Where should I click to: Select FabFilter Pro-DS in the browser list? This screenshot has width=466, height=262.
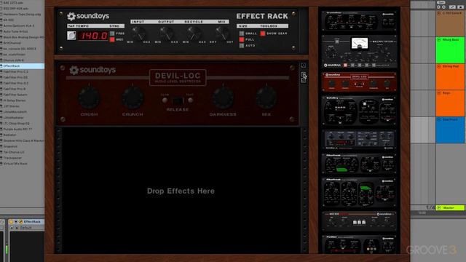point(23,78)
